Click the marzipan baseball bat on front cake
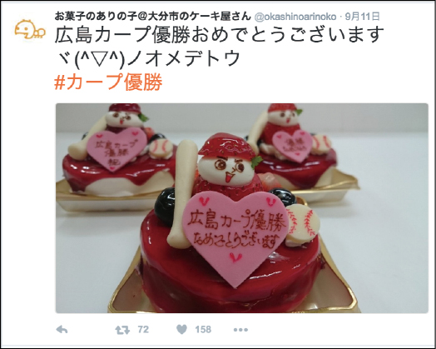Image resolution: width=436 pixels, height=349 pixels. pos(182,194)
